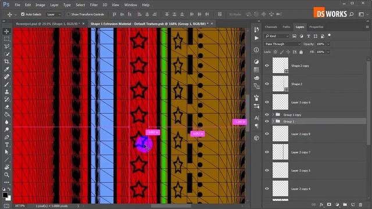Open the Layers panel options menu
The height and width of the screenshot is (209, 372).
coord(367,27)
